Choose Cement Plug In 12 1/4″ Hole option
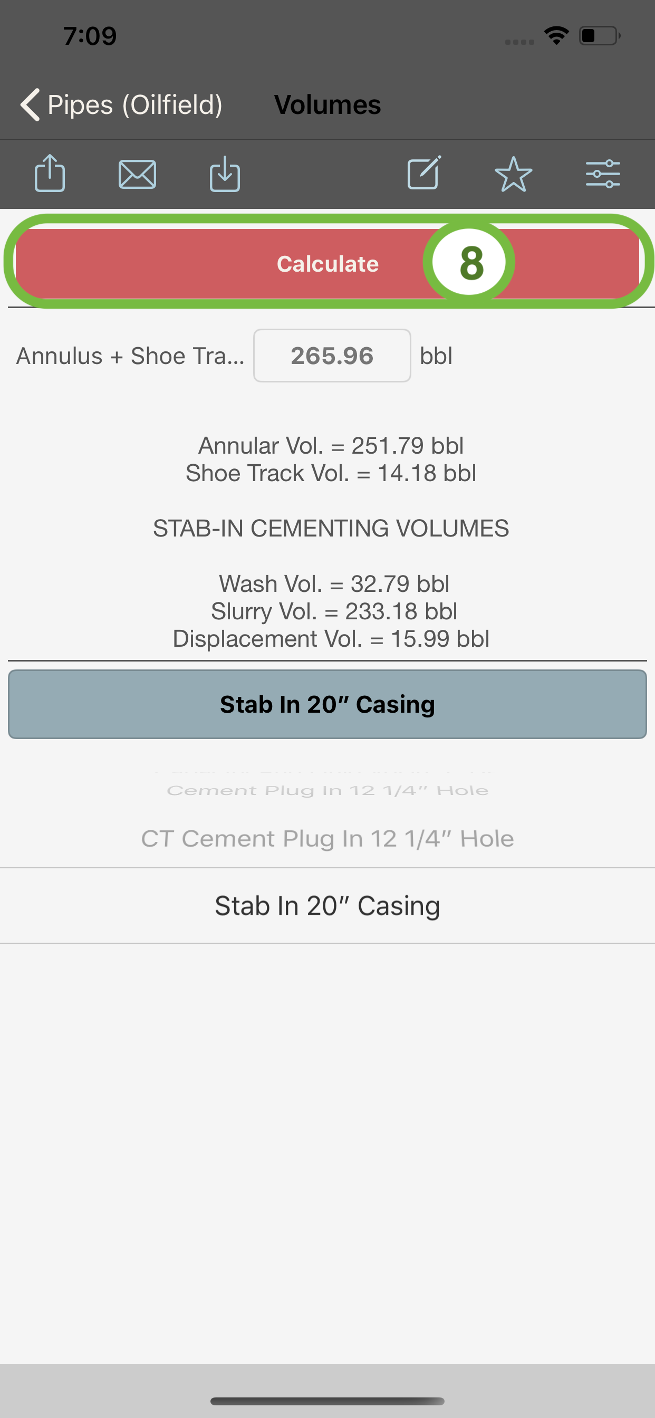 click(327, 790)
